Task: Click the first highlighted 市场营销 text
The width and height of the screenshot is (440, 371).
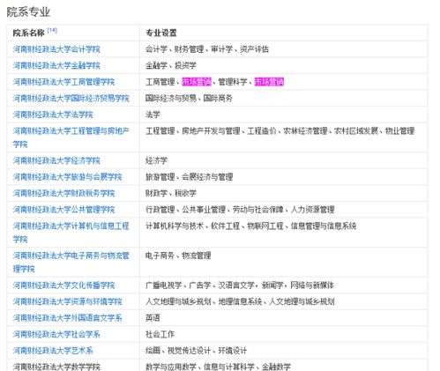Action: tap(197, 82)
